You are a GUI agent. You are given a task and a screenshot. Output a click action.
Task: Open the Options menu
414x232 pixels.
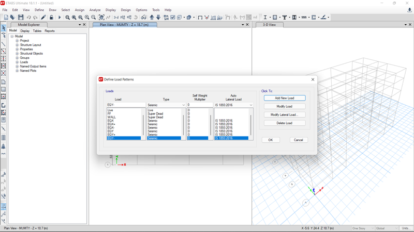click(141, 10)
